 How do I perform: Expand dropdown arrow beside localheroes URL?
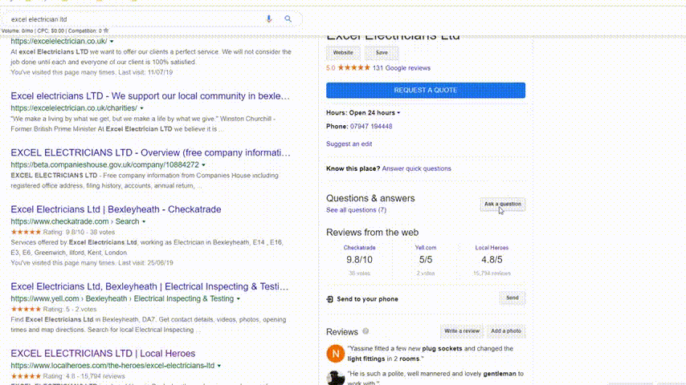219,366
